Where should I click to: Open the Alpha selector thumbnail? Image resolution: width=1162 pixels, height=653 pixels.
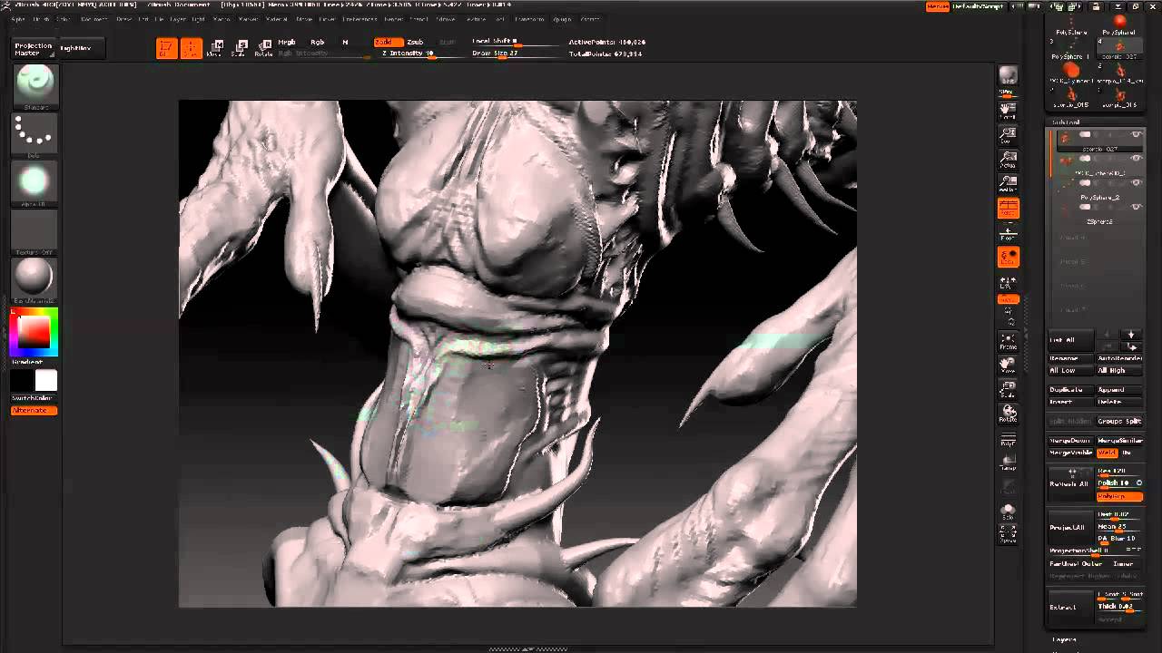35,184
